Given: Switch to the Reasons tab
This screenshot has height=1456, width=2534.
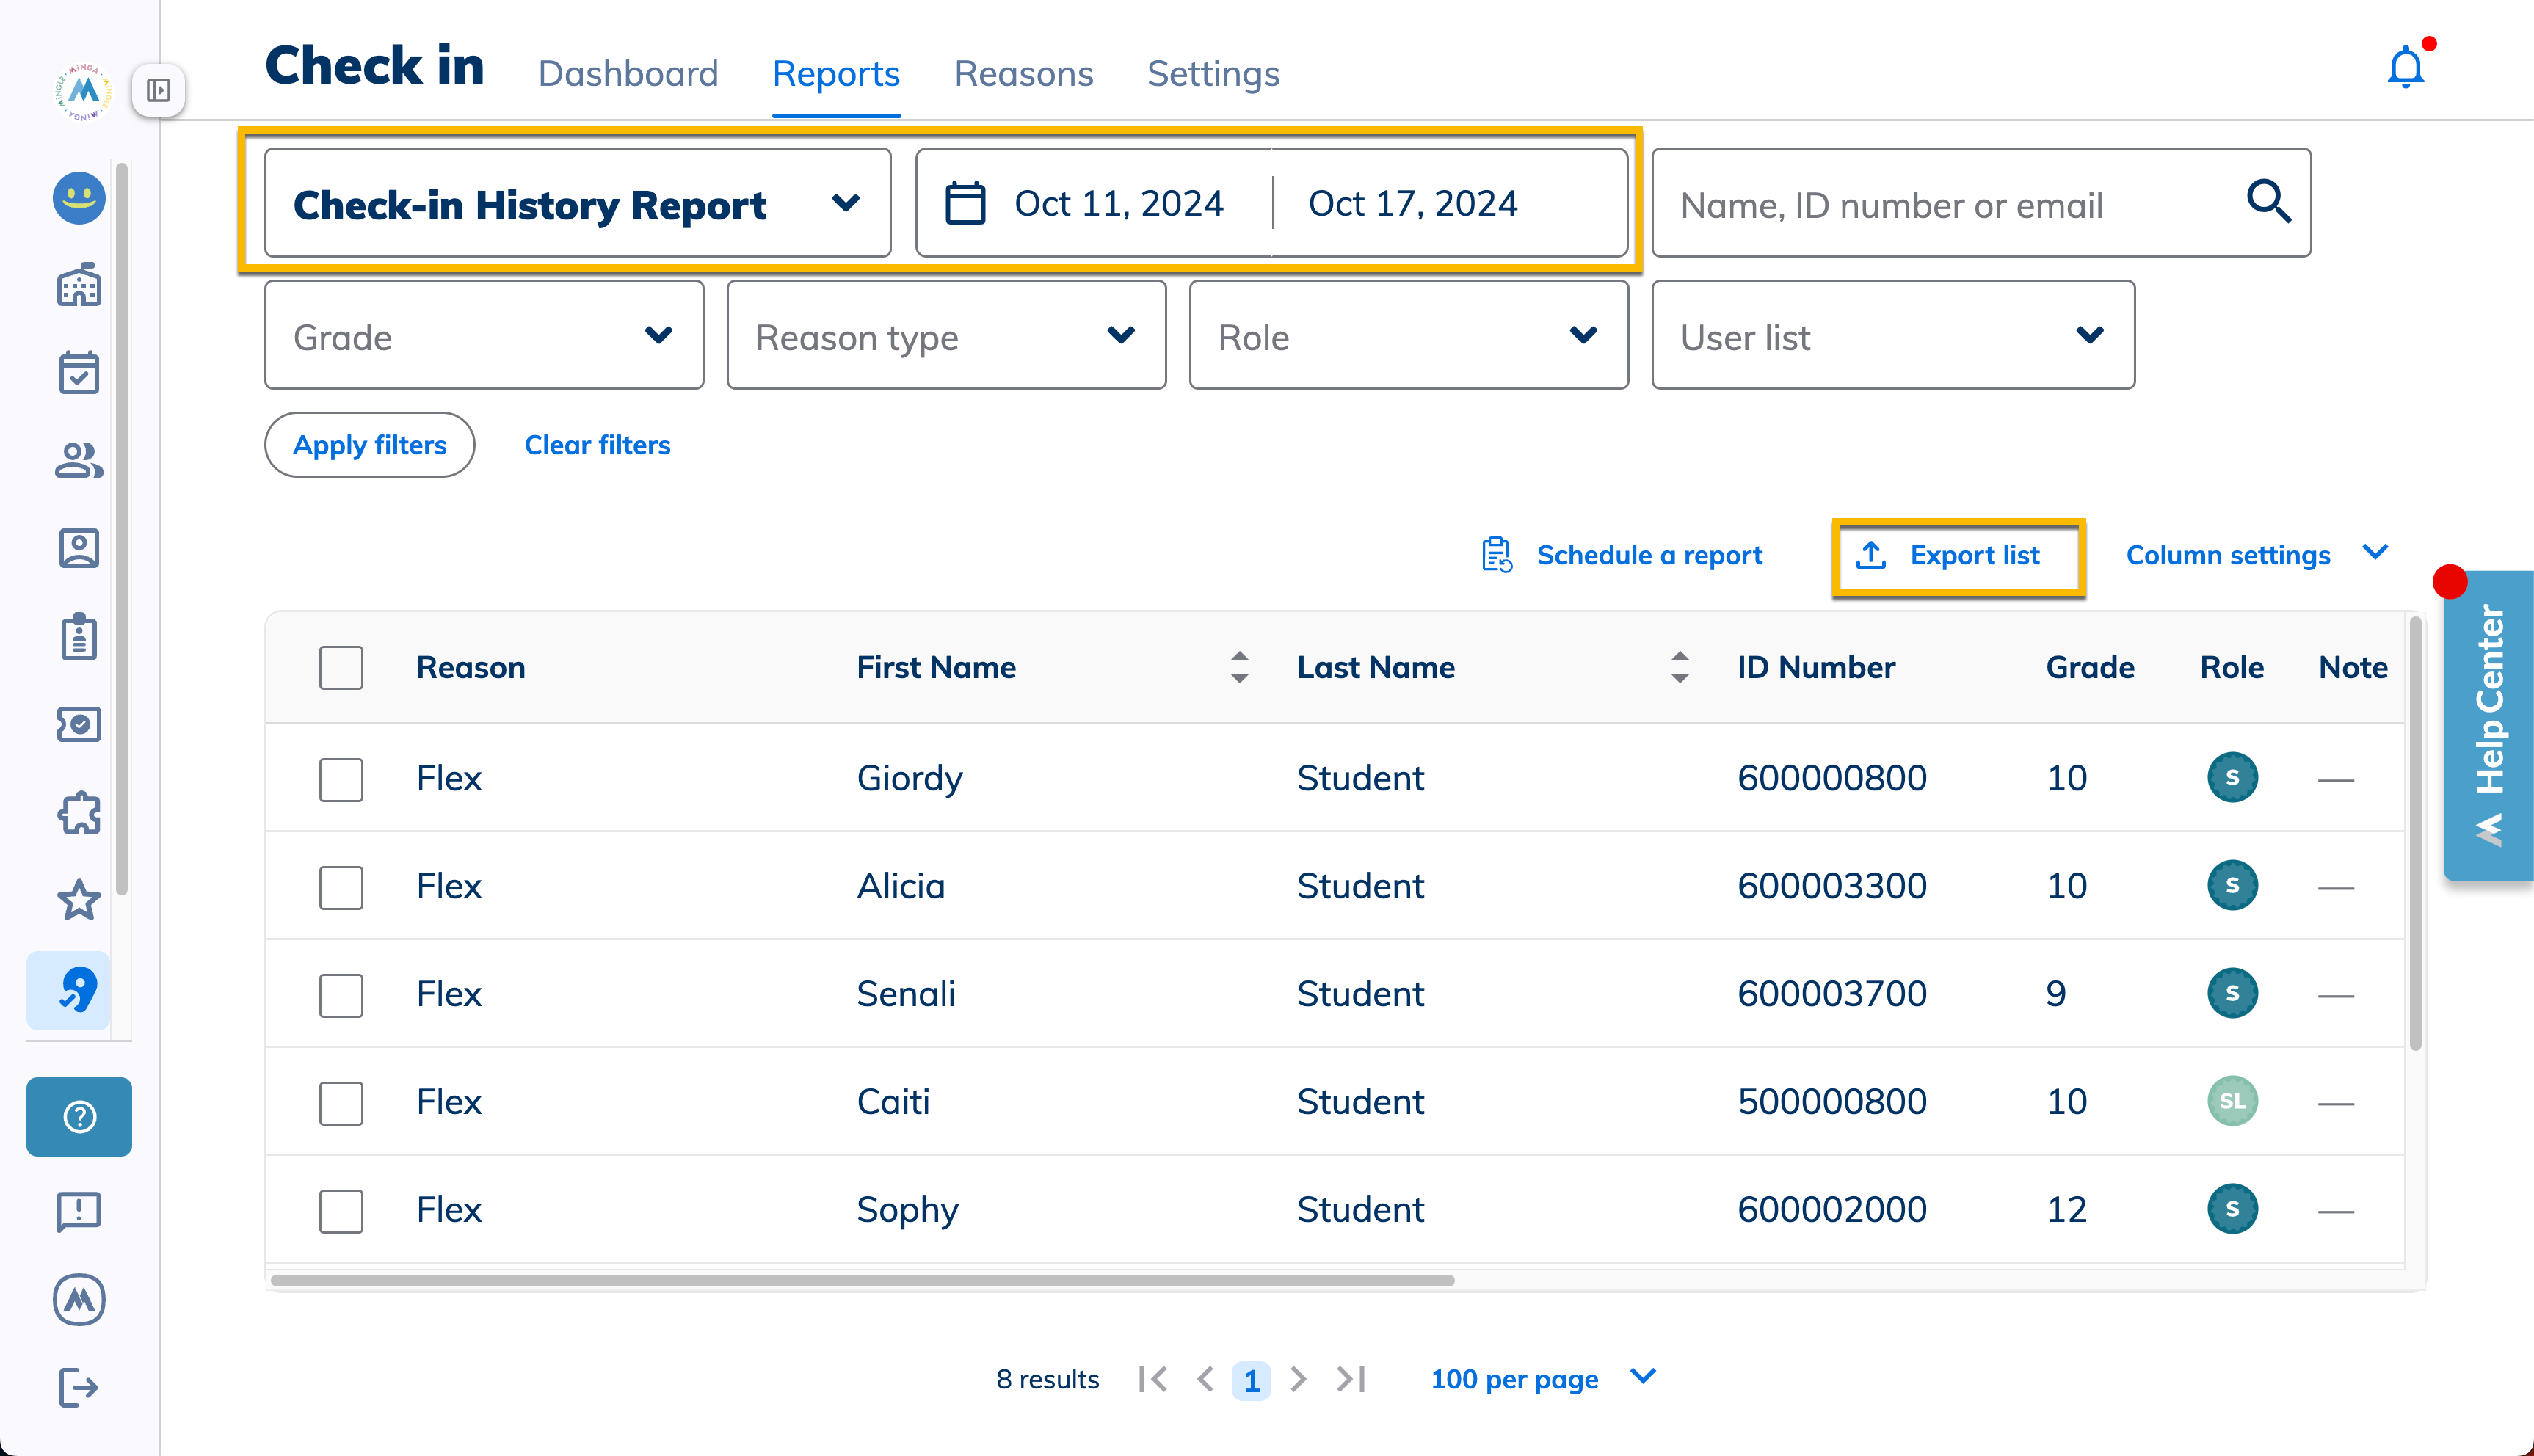Looking at the screenshot, I should point(1023,74).
